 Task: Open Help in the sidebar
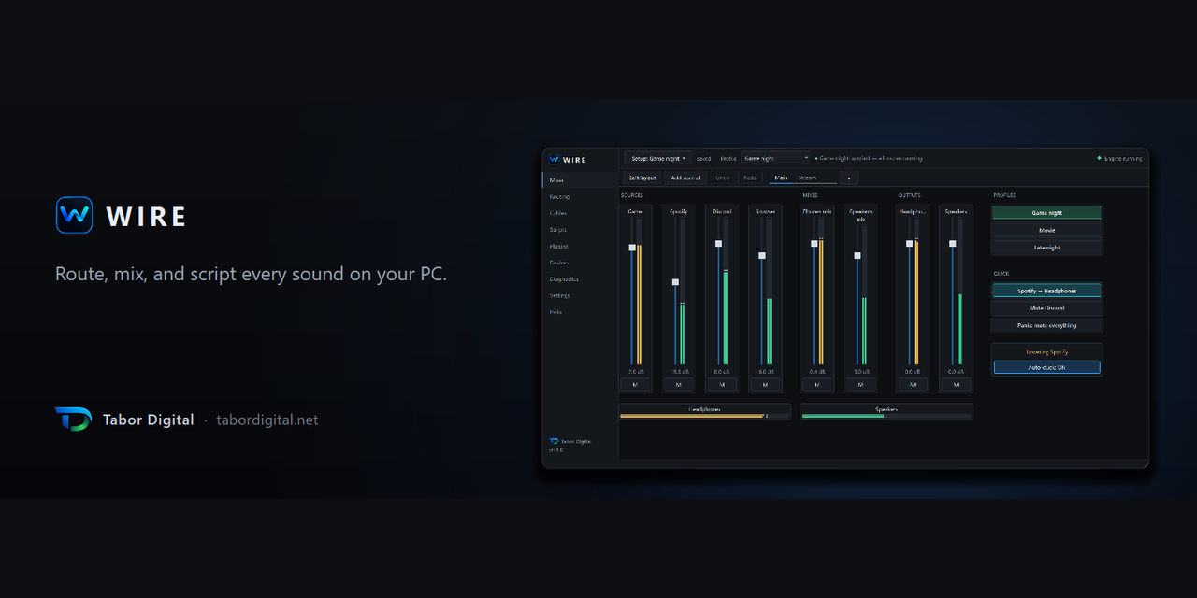click(580, 311)
